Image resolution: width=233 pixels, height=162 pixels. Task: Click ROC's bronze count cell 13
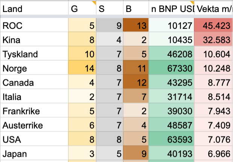[136, 26]
